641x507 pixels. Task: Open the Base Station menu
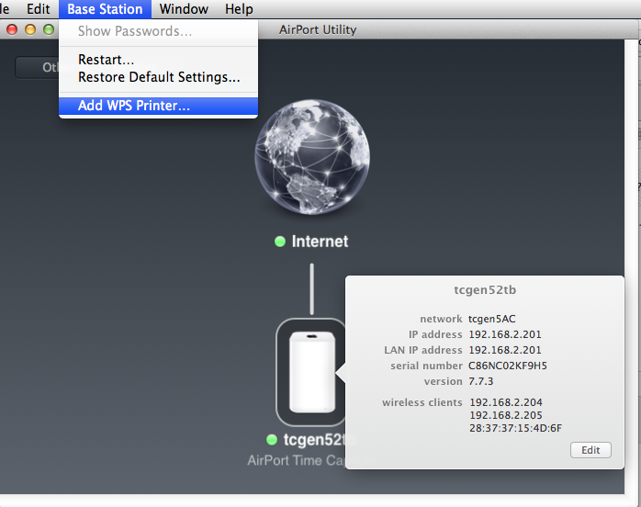(105, 9)
